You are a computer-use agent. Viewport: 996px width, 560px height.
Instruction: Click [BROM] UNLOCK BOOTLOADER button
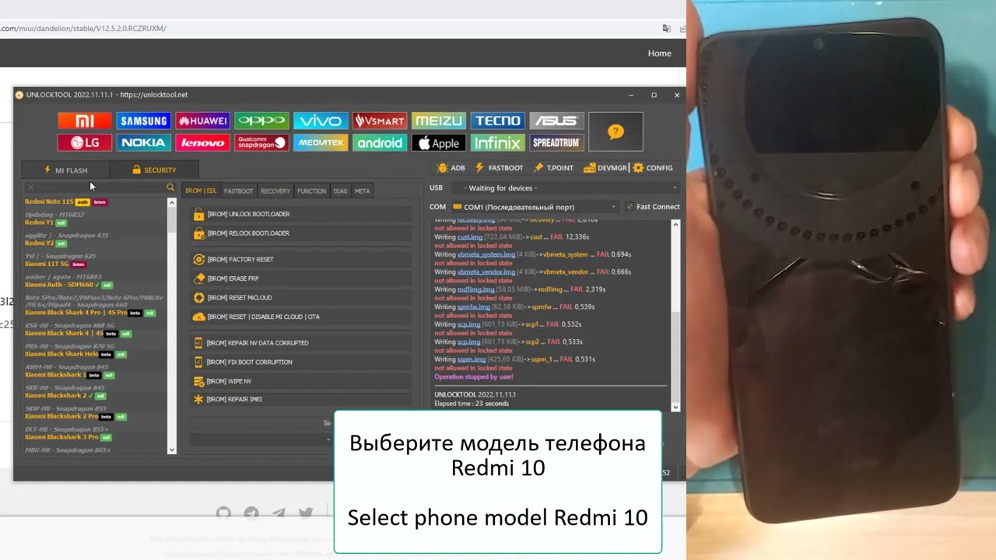[x=300, y=214]
